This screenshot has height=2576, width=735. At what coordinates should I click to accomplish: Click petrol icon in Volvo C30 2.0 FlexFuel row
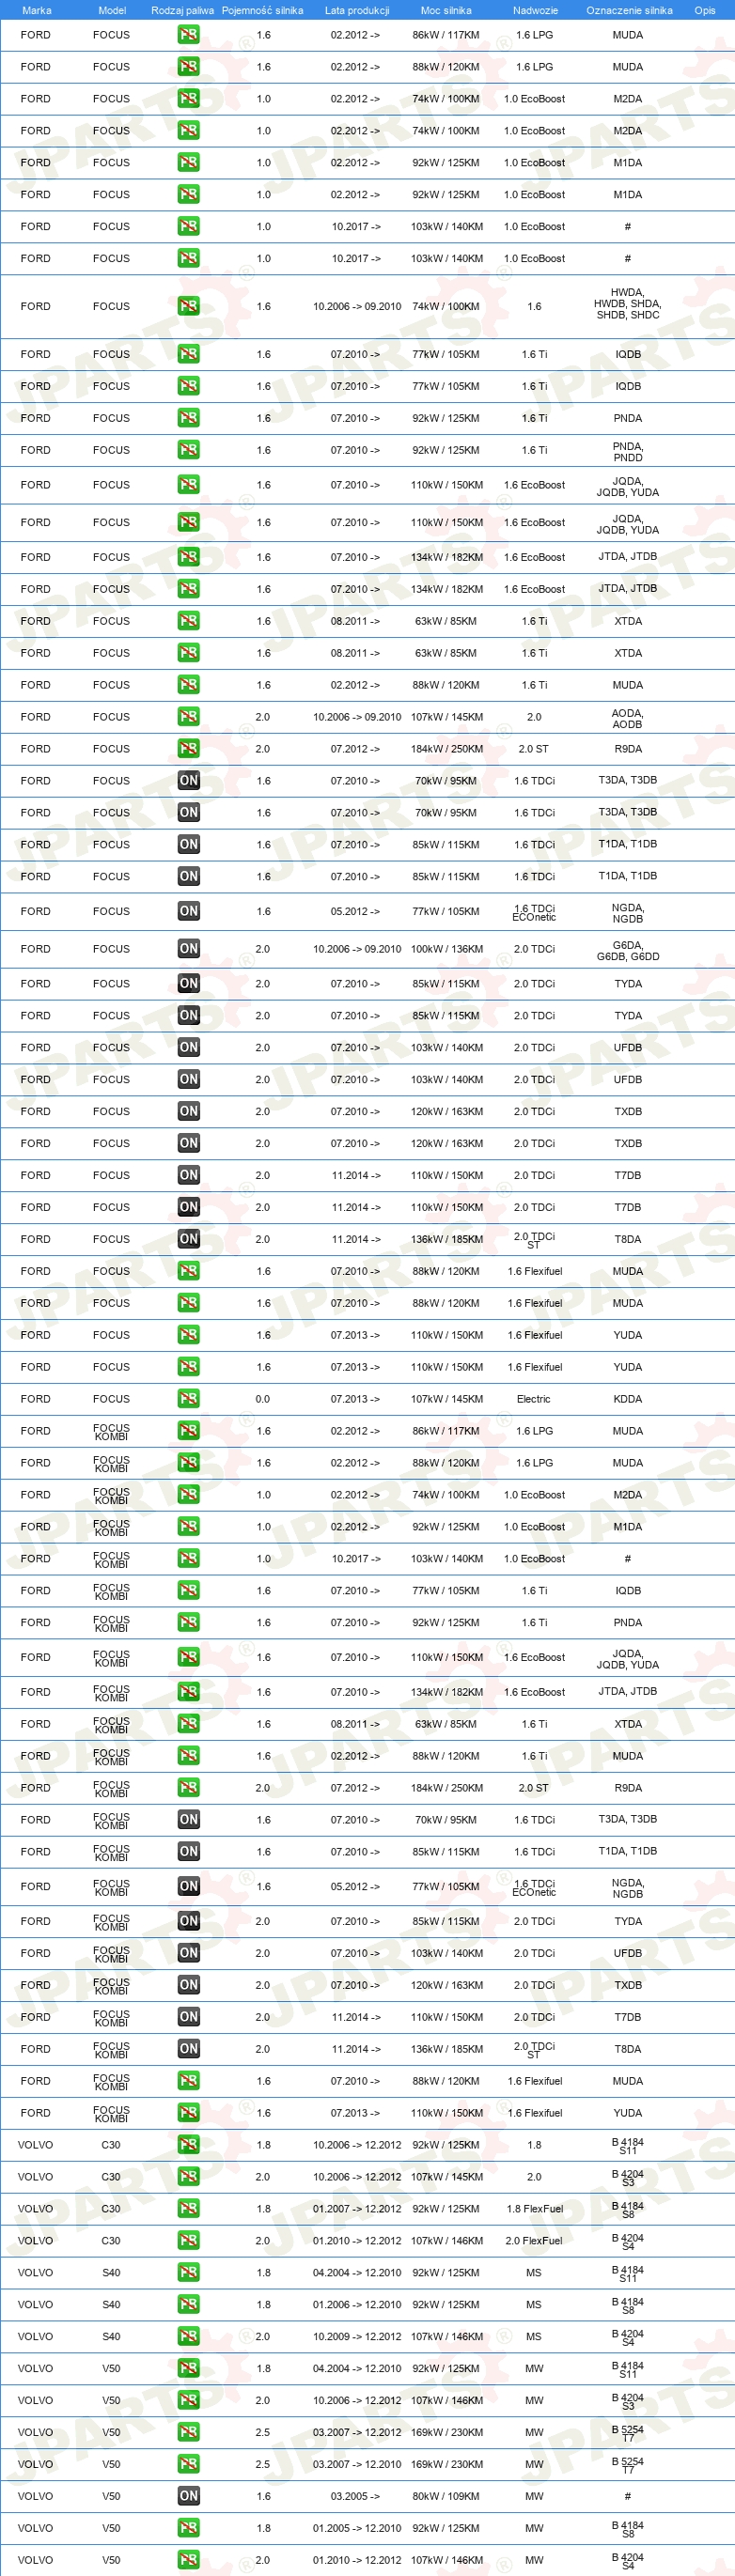tap(188, 2241)
